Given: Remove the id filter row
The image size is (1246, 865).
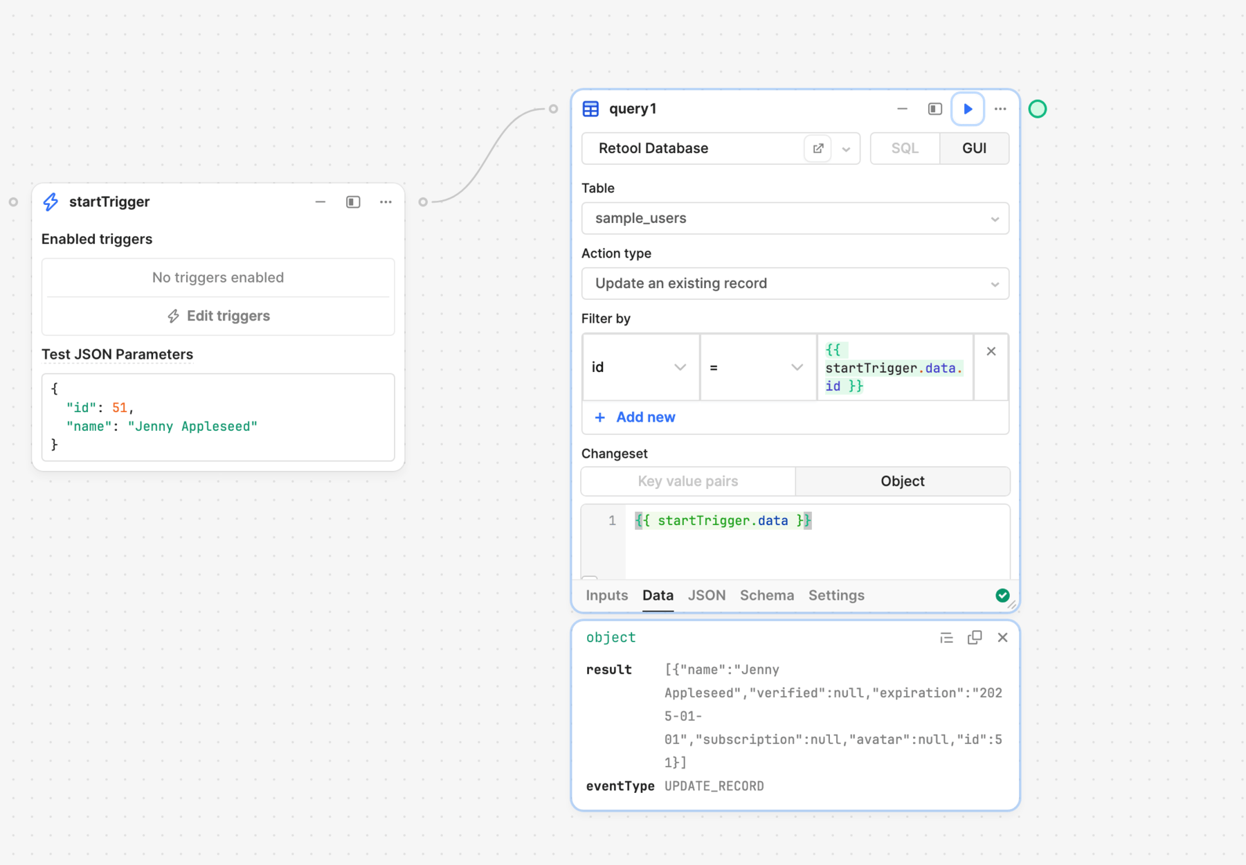Looking at the screenshot, I should (x=991, y=351).
